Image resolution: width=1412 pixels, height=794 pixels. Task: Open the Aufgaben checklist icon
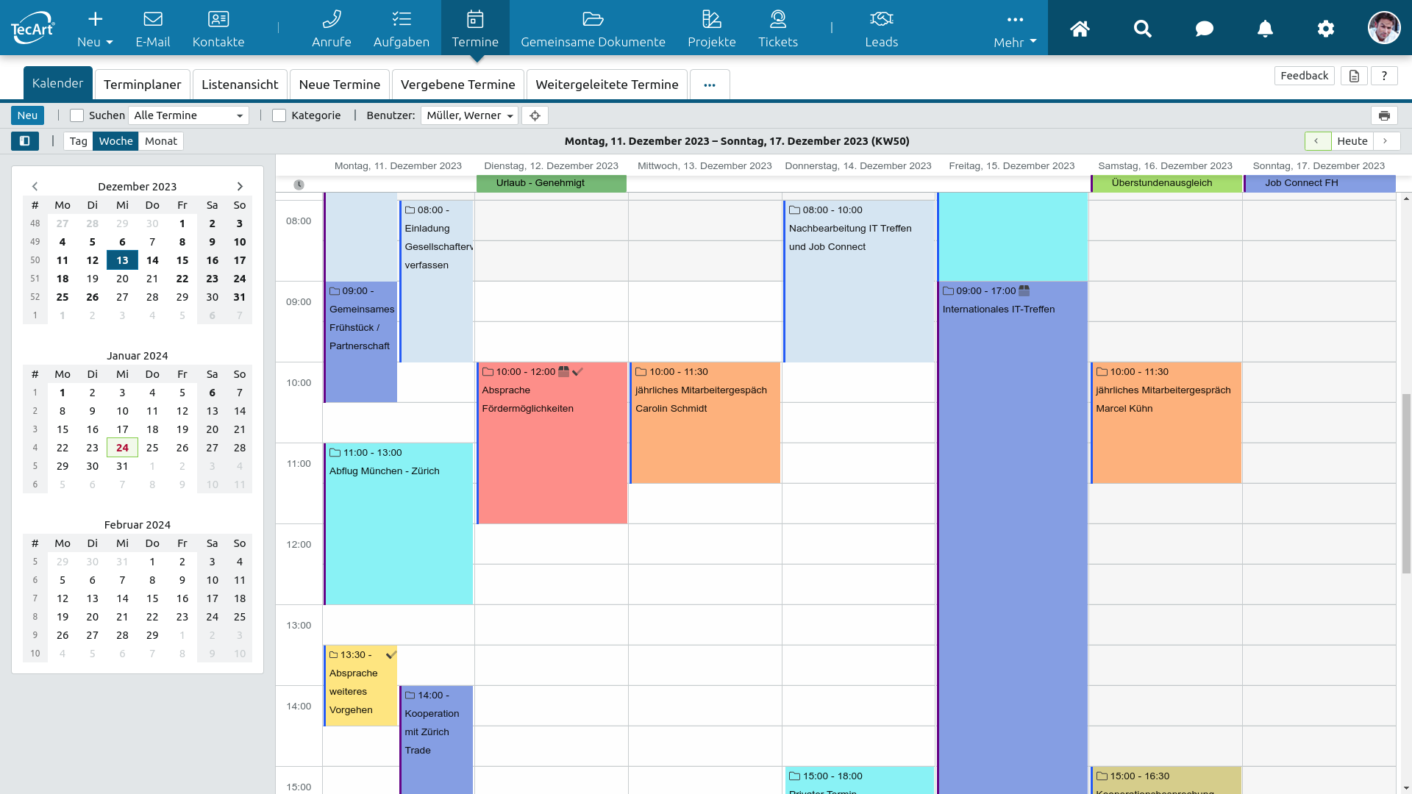(x=401, y=20)
